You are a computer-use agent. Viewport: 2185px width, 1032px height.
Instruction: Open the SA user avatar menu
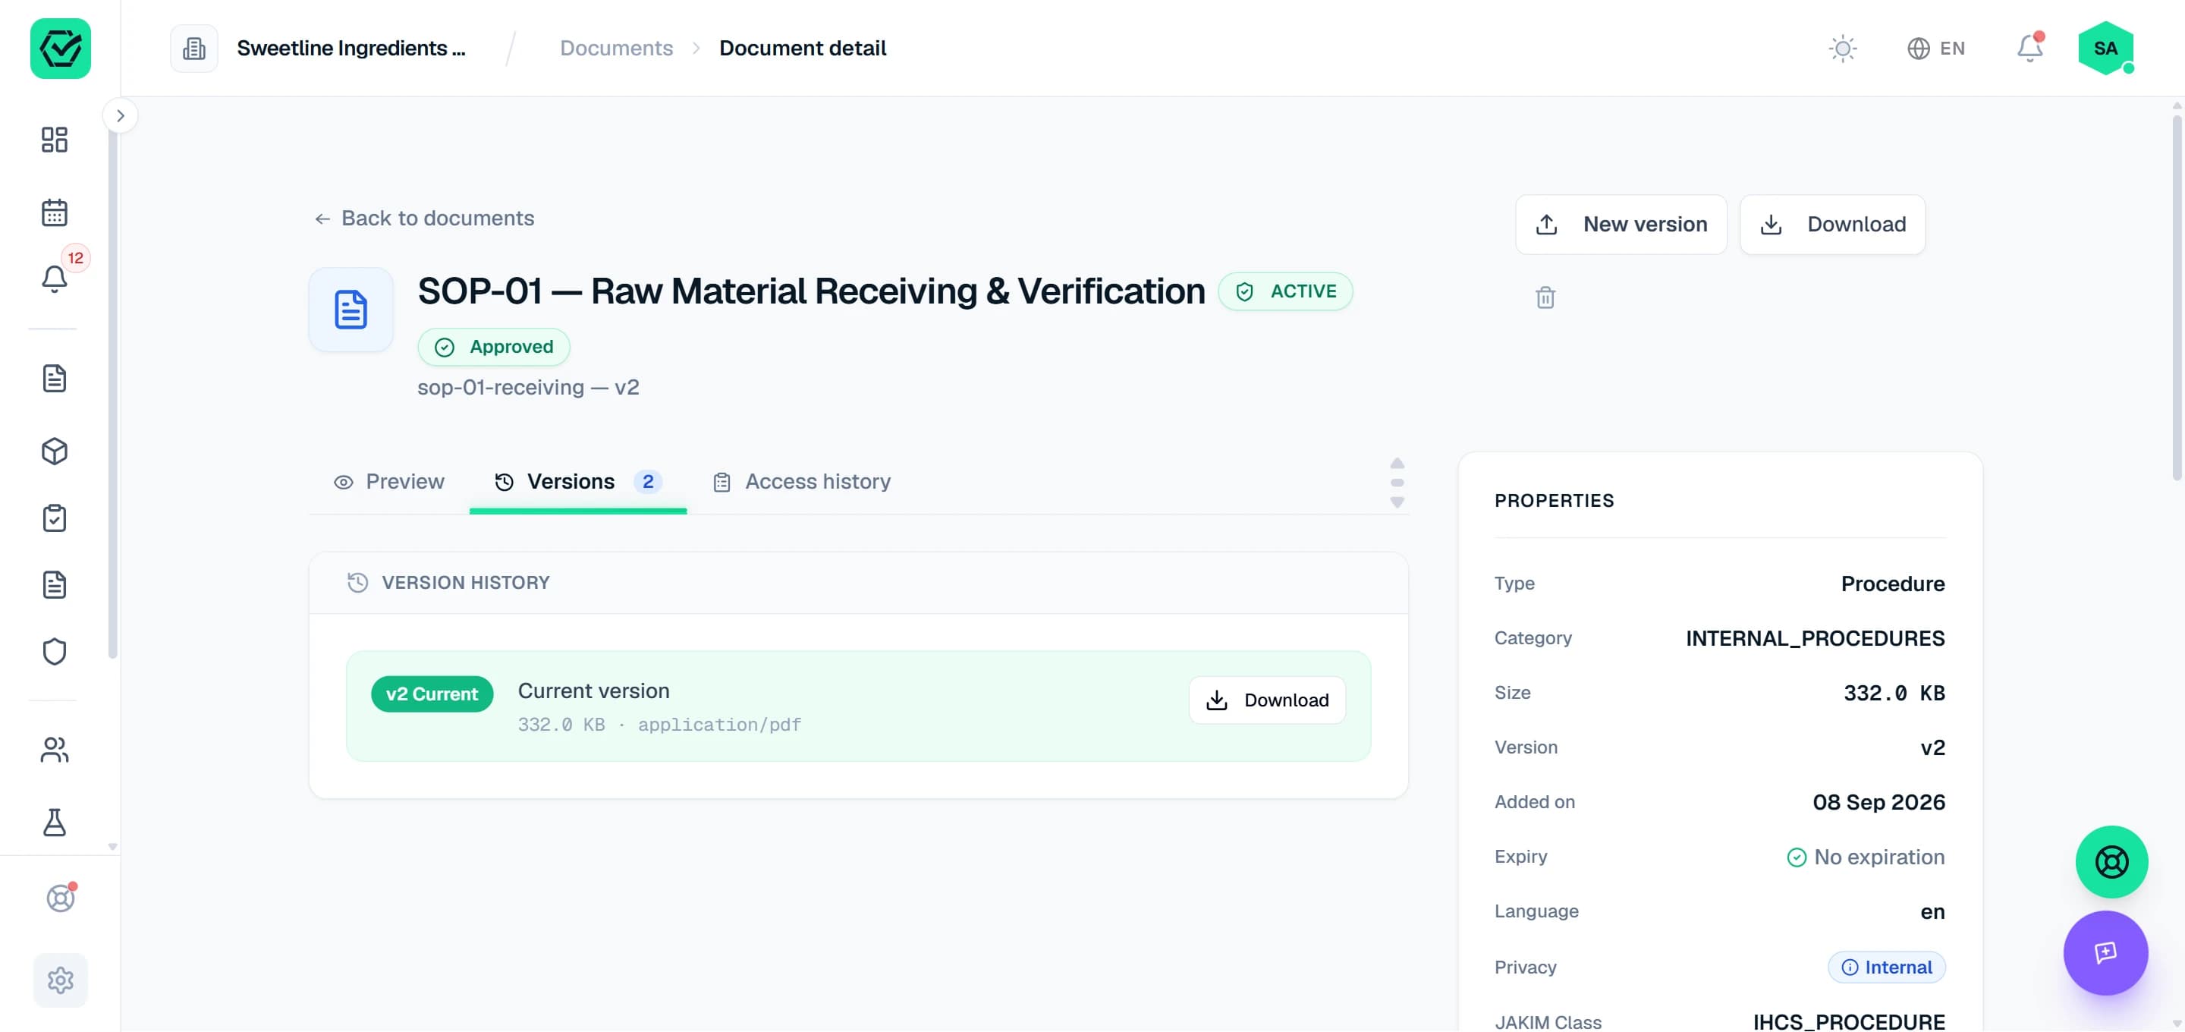pos(2105,49)
